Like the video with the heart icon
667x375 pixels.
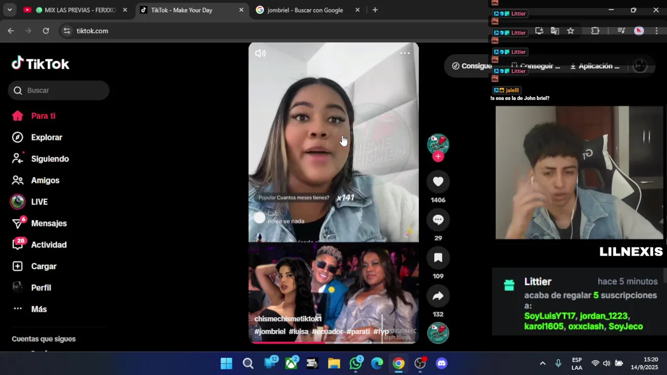438,181
